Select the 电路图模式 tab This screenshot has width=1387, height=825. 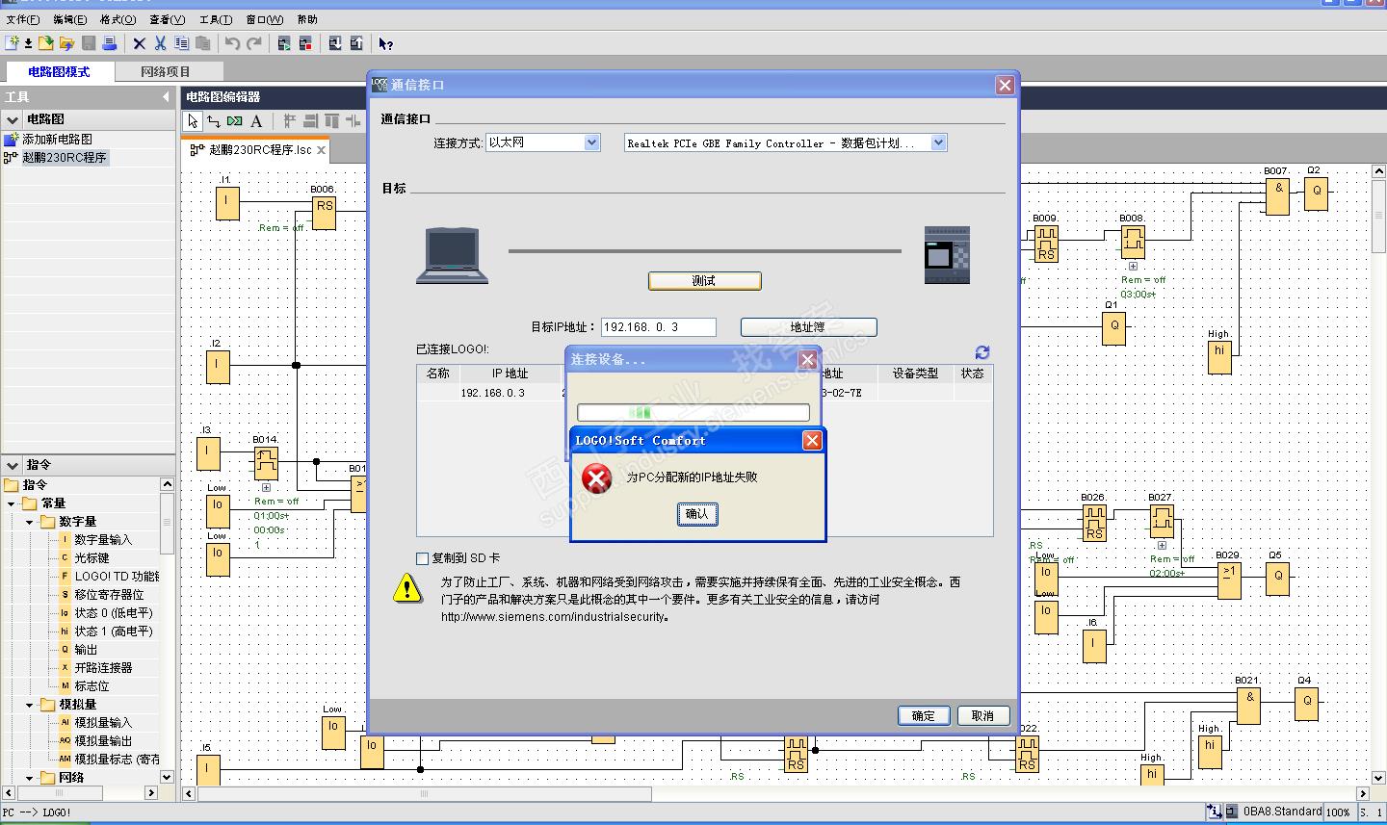59,71
